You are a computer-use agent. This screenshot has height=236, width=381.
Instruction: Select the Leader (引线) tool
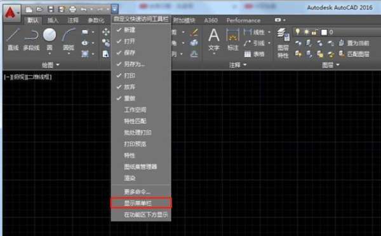tap(254, 43)
